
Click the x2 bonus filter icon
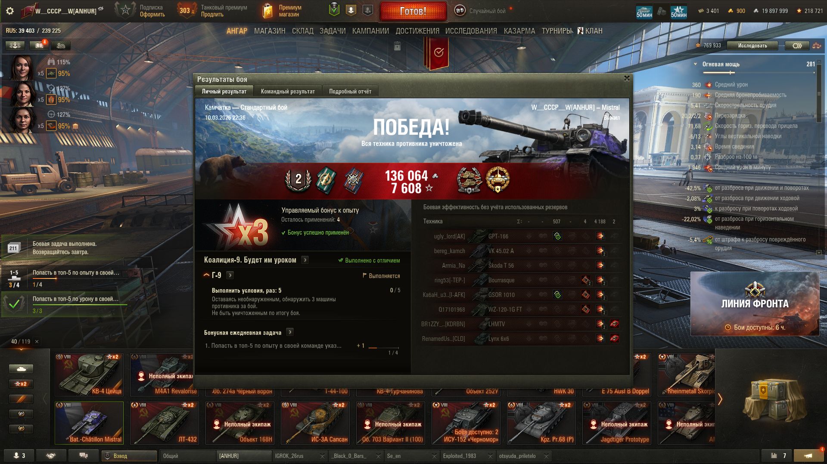[21, 384]
